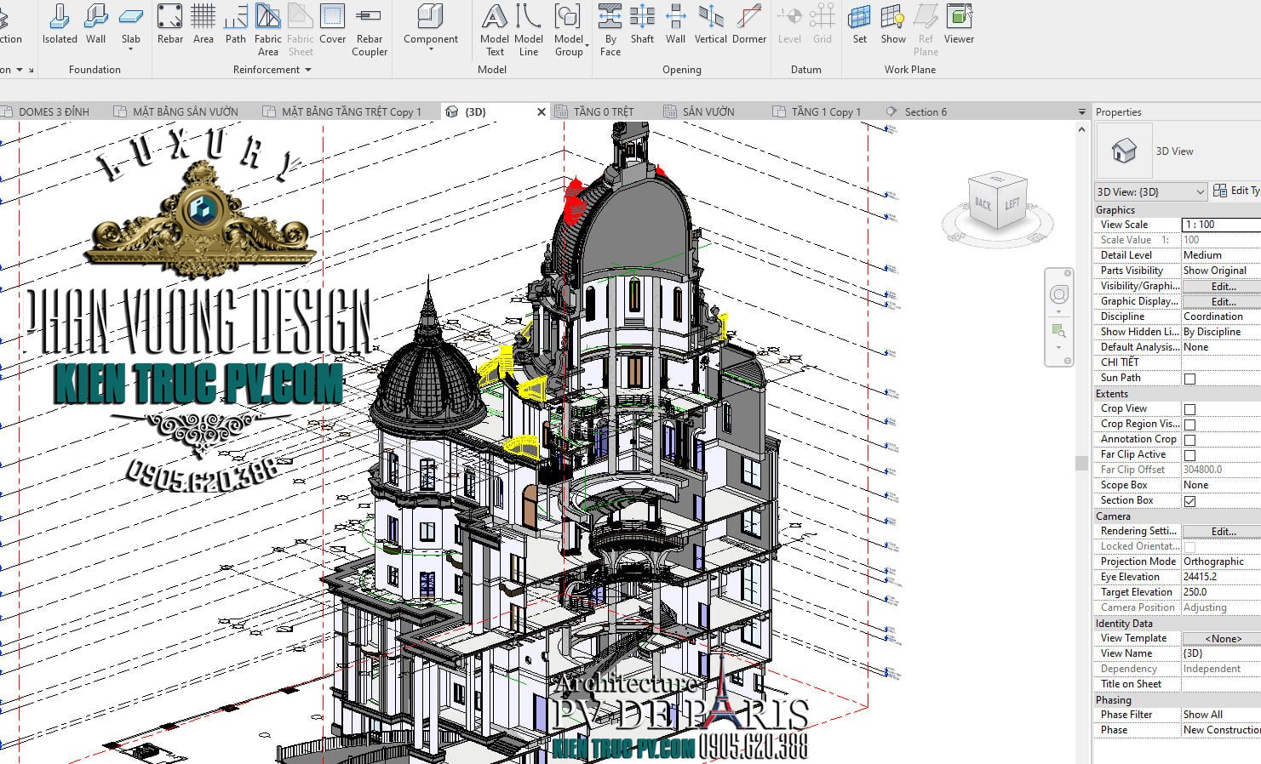Click Edit for Graphic Display options

1223,301
